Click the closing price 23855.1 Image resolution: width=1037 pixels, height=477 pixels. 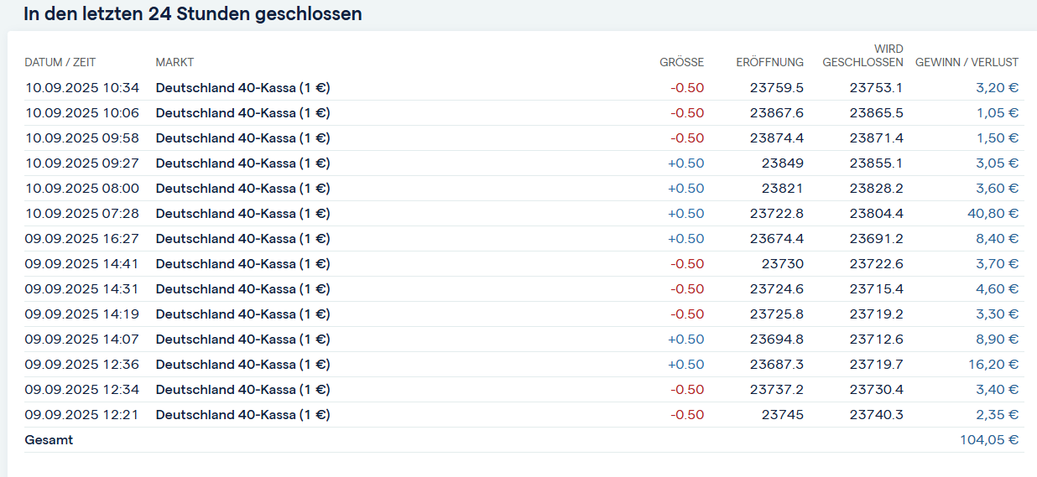pos(876,163)
